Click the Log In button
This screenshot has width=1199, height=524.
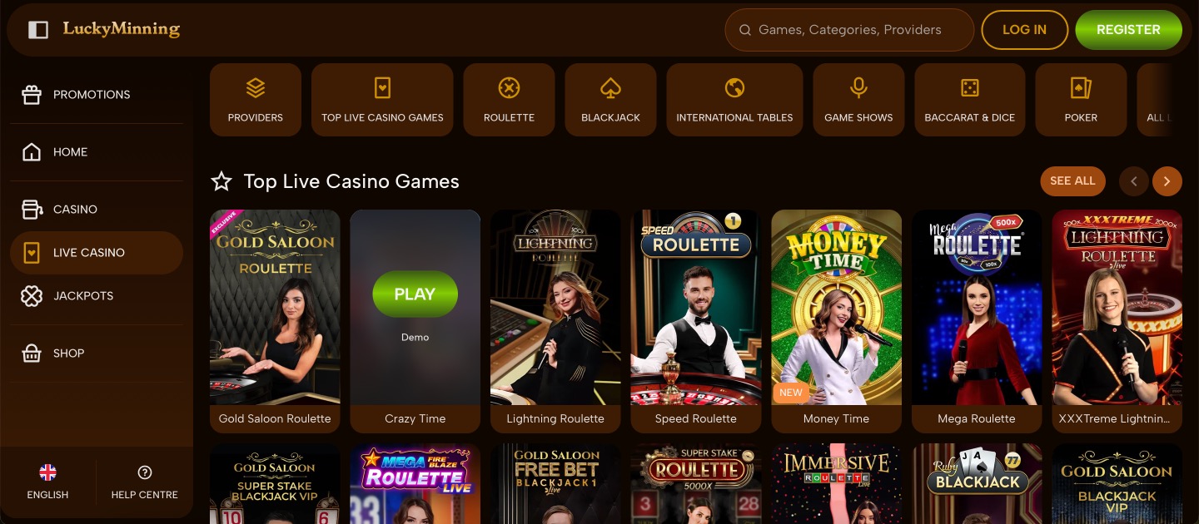[x=1024, y=30]
